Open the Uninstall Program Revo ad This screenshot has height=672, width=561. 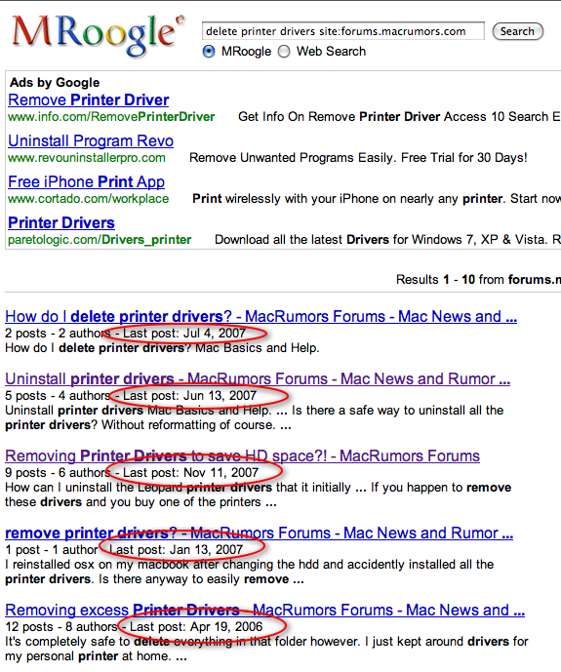coord(91,141)
